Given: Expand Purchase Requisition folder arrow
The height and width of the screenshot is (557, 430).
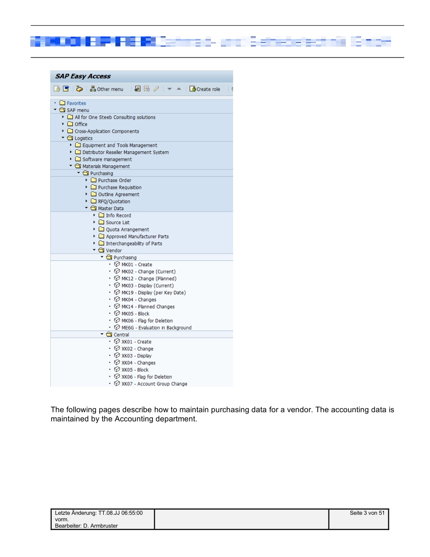Looking at the screenshot, I should click(x=87, y=187).
